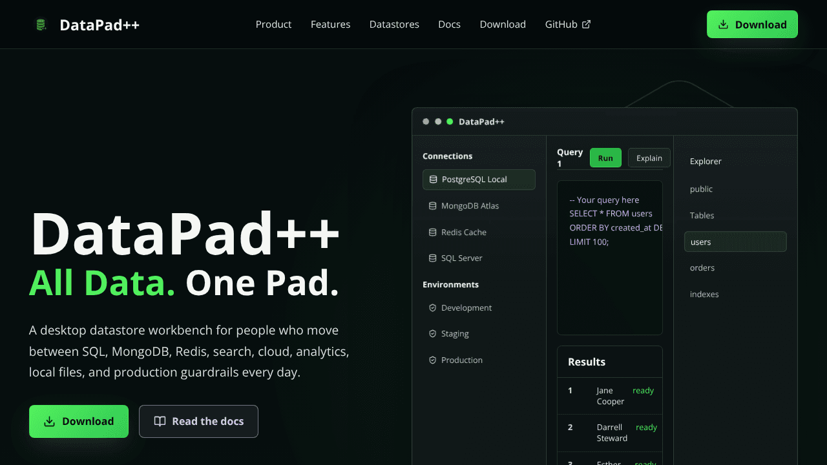This screenshot has height=465, width=827.
Task: Open the GitHub nav link
Action: tap(567, 25)
